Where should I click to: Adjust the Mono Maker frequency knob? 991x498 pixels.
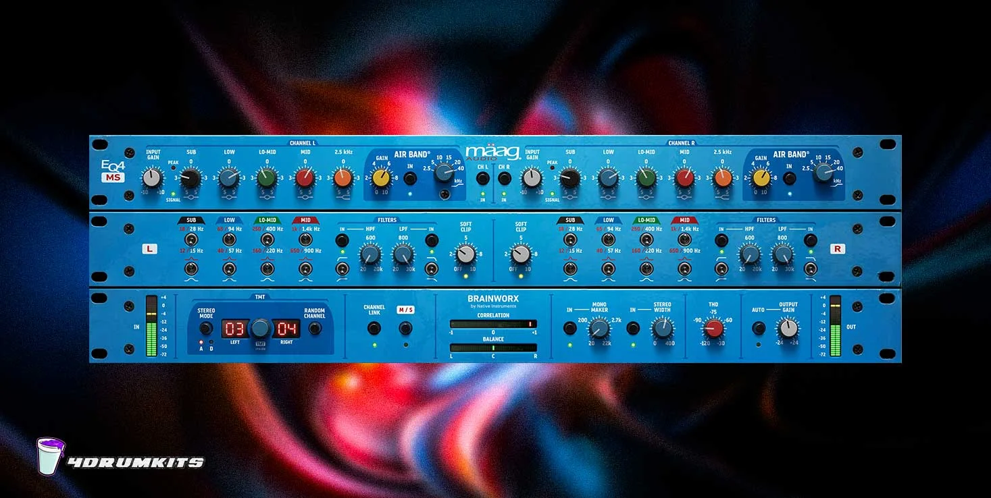pyautogui.click(x=599, y=329)
